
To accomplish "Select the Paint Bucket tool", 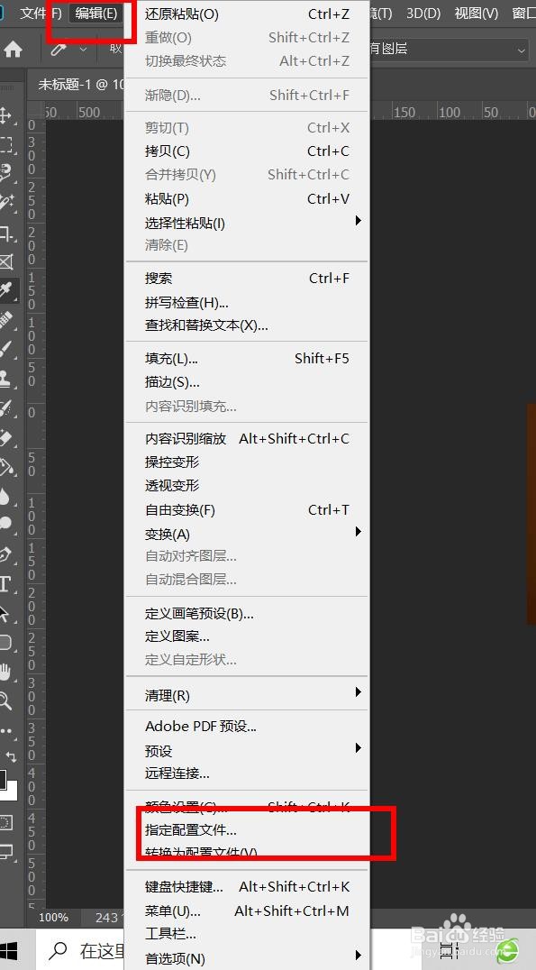I will point(6,466).
